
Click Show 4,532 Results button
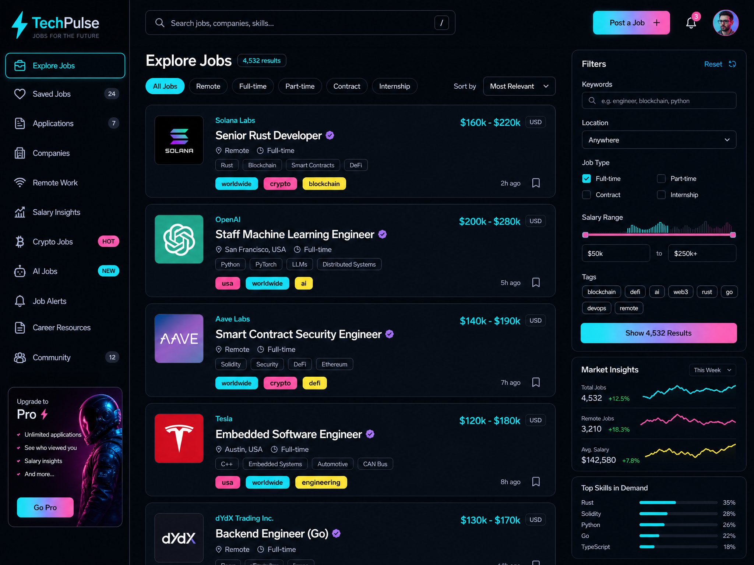pyautogui.click(x=659, y=333)
